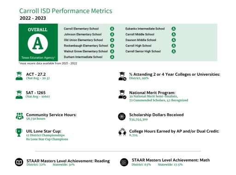Viewport: 236px width, 175px height.
Task: Click the Nat Avg 1060 text
Action: click(x=38, y=97)
